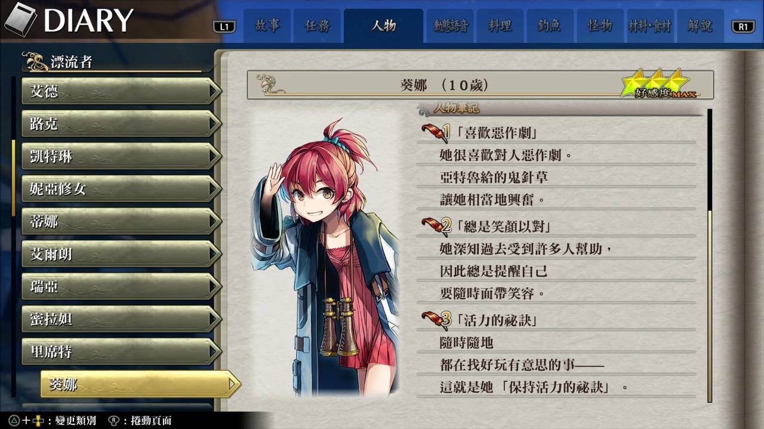Click the arrow on the highlighted 葵娜 entry

pos(233,385)
